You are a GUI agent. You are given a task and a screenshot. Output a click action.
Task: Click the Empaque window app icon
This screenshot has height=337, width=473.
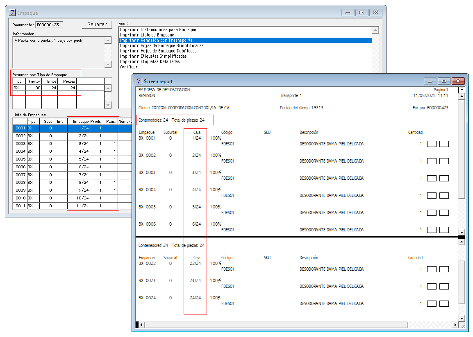coord(12,13)
